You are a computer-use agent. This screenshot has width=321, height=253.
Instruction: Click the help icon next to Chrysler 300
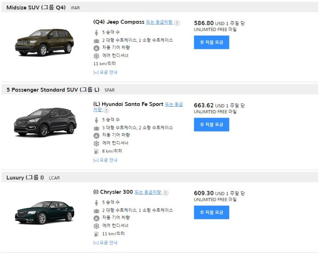click(165, 193)
